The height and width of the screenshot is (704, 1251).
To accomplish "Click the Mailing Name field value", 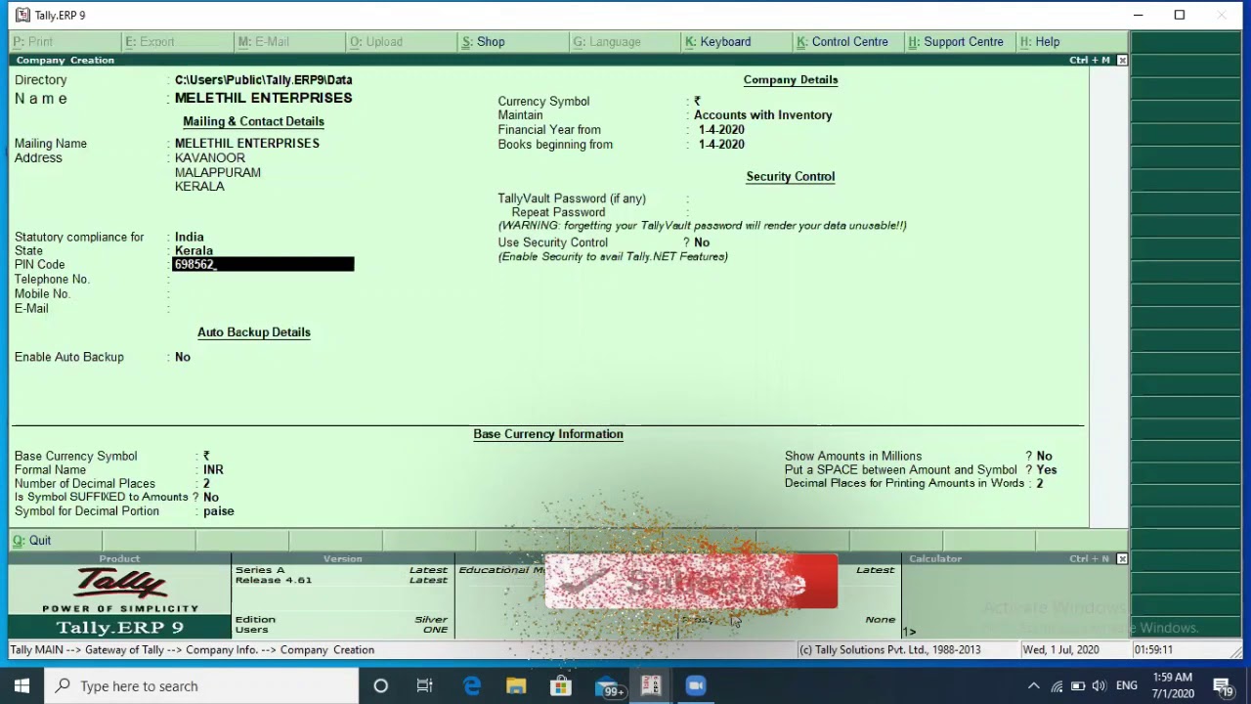I will pos(246,144).
